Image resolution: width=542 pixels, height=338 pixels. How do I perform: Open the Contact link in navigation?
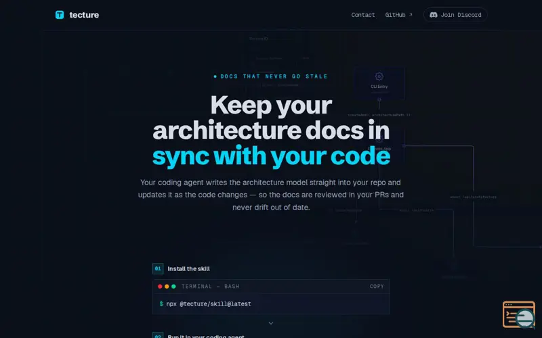coord(363,15)
